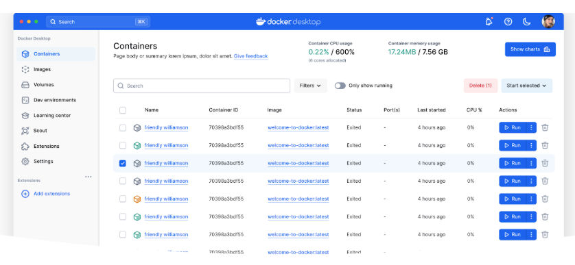Click the gray cube icon on checked row
Viewport: 575px width, 265px height.
[x=137, y=163]
